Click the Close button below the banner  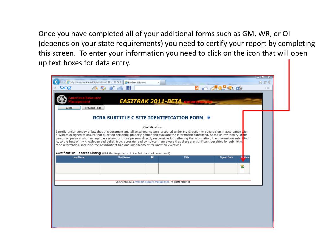tap(69, 108)
